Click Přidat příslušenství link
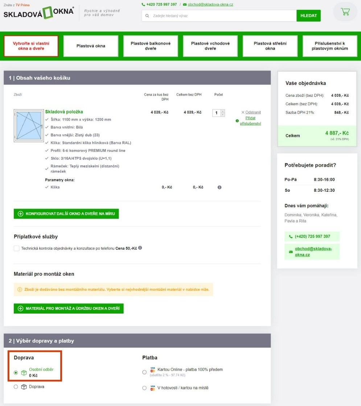This screenshot has width=361, height=406. (x=250, y=121)
